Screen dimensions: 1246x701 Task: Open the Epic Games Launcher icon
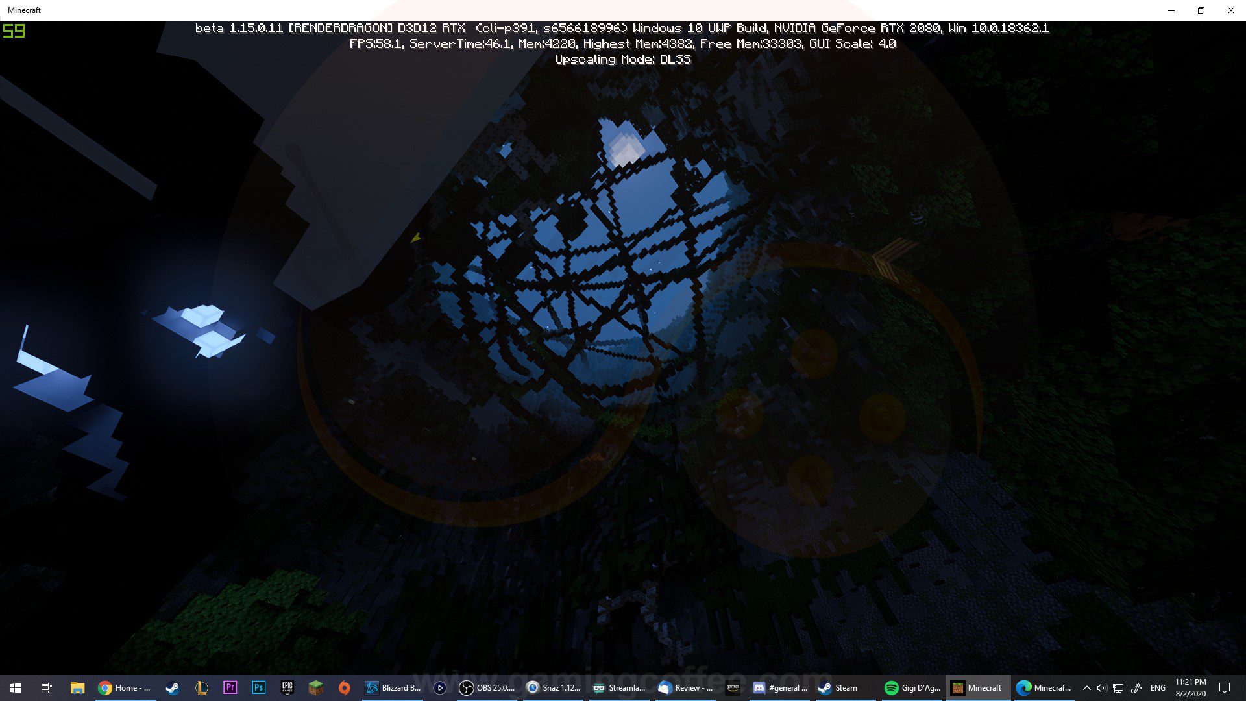click(x=287, y=687)
